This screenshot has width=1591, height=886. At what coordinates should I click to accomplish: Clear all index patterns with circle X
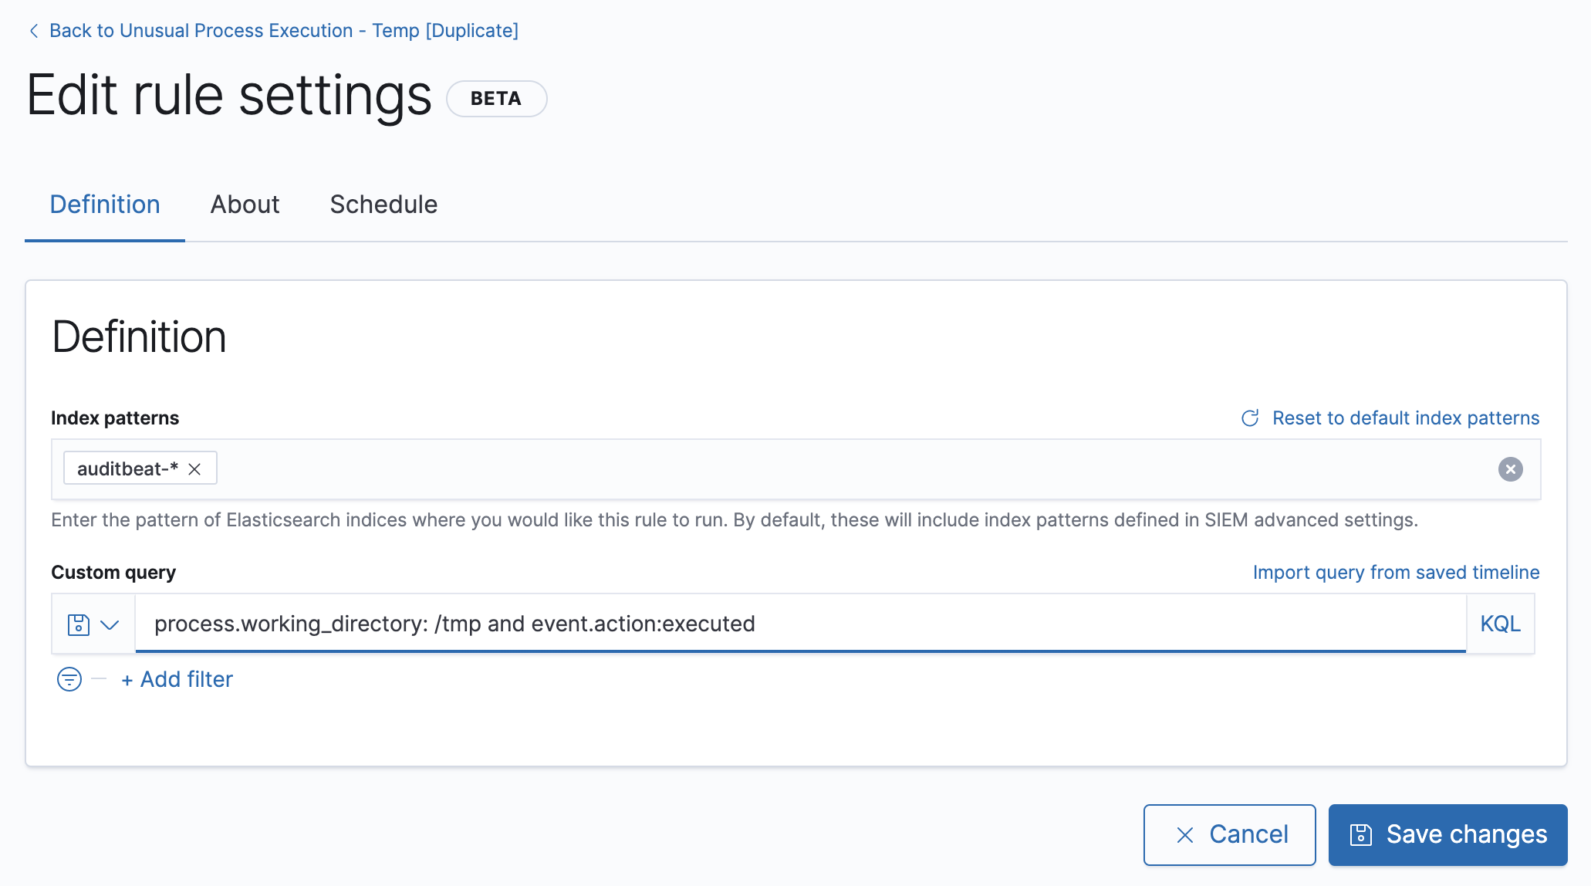click(1510, 469)
